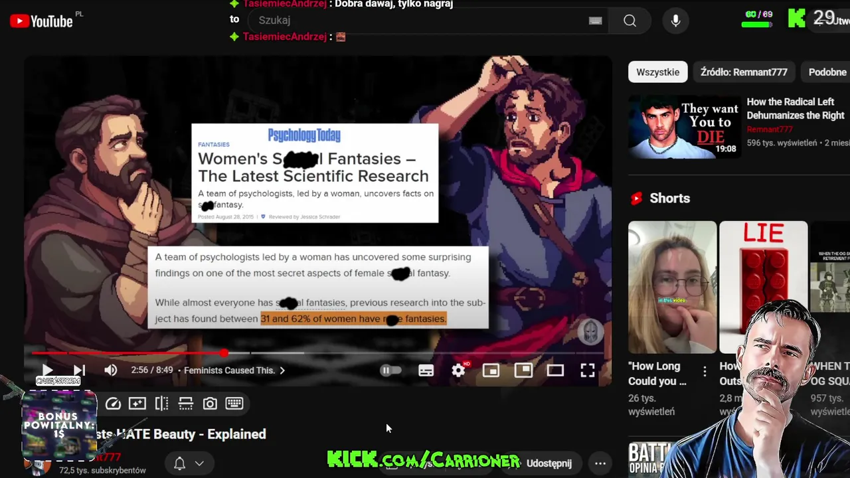Viewport: 850px width, 478px height.
Task: Toggle the autoplay switch in the player
Action: pos(390,370)
